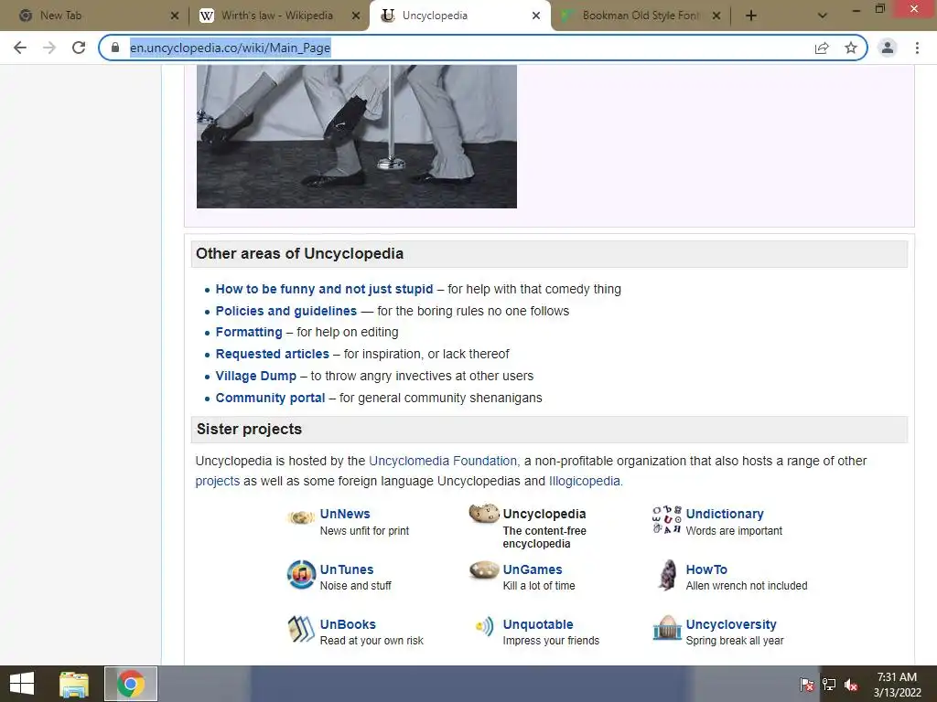The image size is (937, 702).
Task: Open the HowTo link
Action: 706,569
